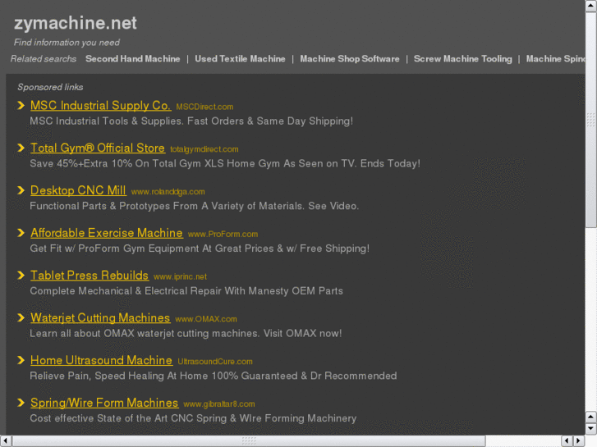Click the arrow icon beside Home Ultrasound Machine

pos(21,360)
